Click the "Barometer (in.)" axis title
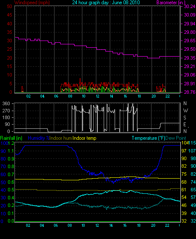The image size is (196, 239). tap(171, 3)
